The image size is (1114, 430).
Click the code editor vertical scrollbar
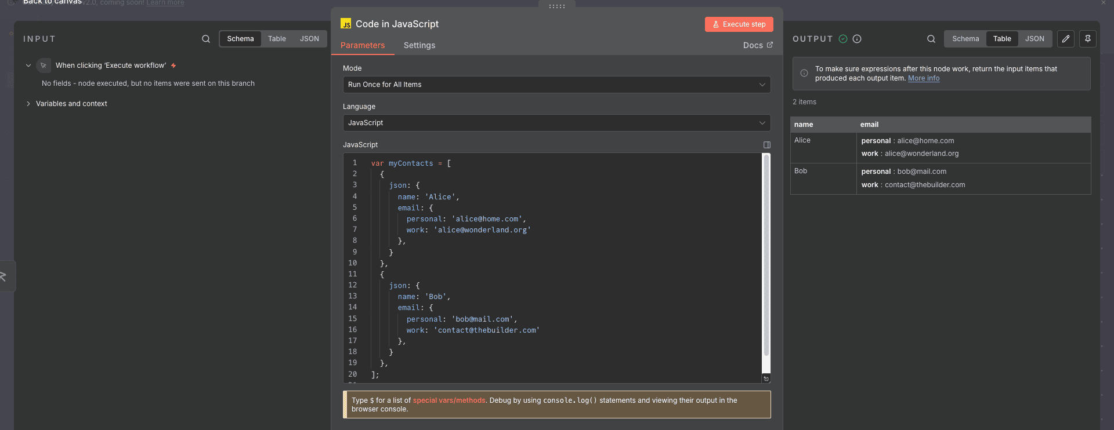tap(766, 255)
